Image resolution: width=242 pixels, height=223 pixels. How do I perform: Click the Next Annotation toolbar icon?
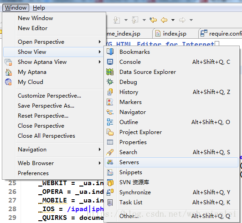pos(117,20)
